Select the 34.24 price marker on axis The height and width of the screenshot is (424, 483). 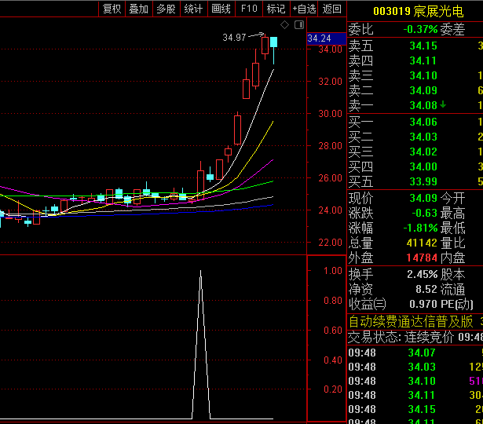pyautogui.click(x=327, y=38)
